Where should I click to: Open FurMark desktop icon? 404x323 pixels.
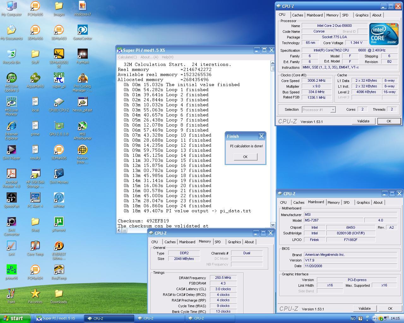82,56
